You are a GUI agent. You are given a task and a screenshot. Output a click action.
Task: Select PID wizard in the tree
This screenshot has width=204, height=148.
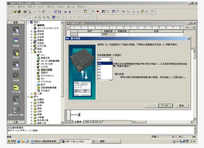pyautogui.click(x=43, y=79)
